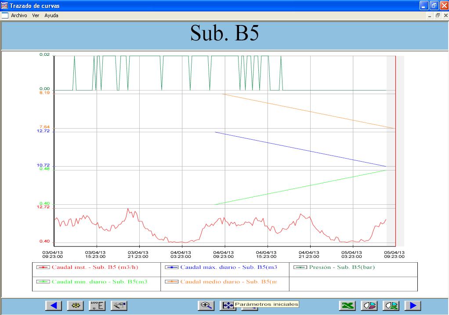Click the right blue arrow button
Viewport: 449px width, 315px height.
tap(413, 306)
